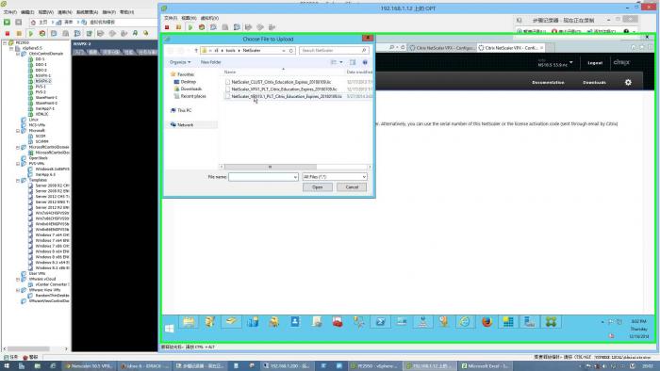Click the up-folder arrow in dialog
Image resolution: width=660 pixels, height=371 pixels.
point(196,51)
